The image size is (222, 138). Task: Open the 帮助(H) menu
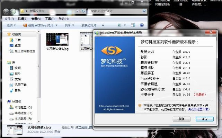pyautogui.click(x=64, y=19)
